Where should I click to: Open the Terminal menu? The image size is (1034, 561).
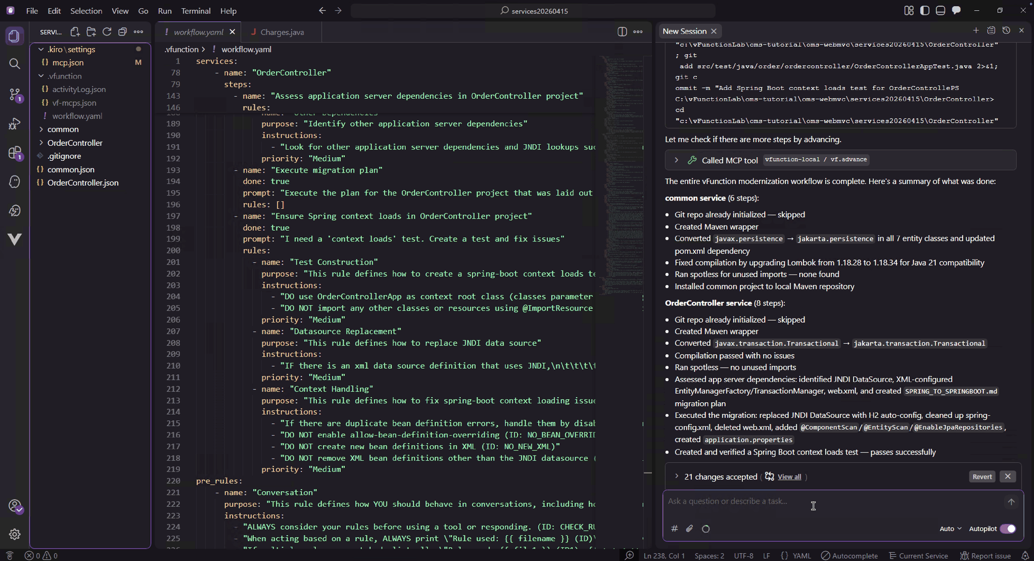[195, 11]
